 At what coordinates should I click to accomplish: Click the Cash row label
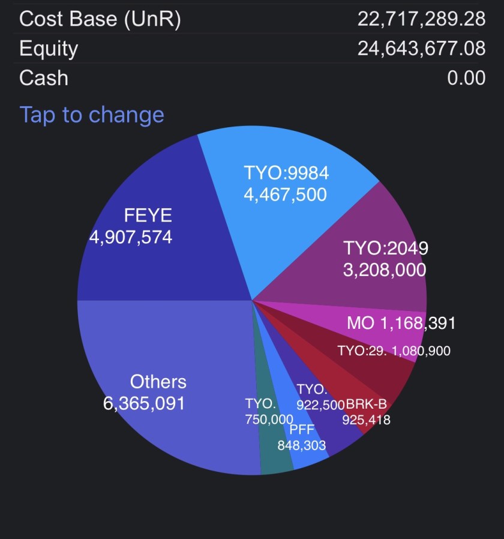pyautogui.click(x=44, y=78)
